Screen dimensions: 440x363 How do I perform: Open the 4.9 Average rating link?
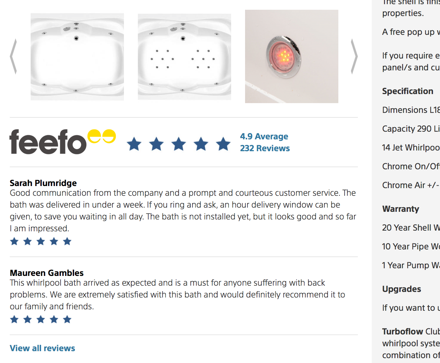point(264,136)
